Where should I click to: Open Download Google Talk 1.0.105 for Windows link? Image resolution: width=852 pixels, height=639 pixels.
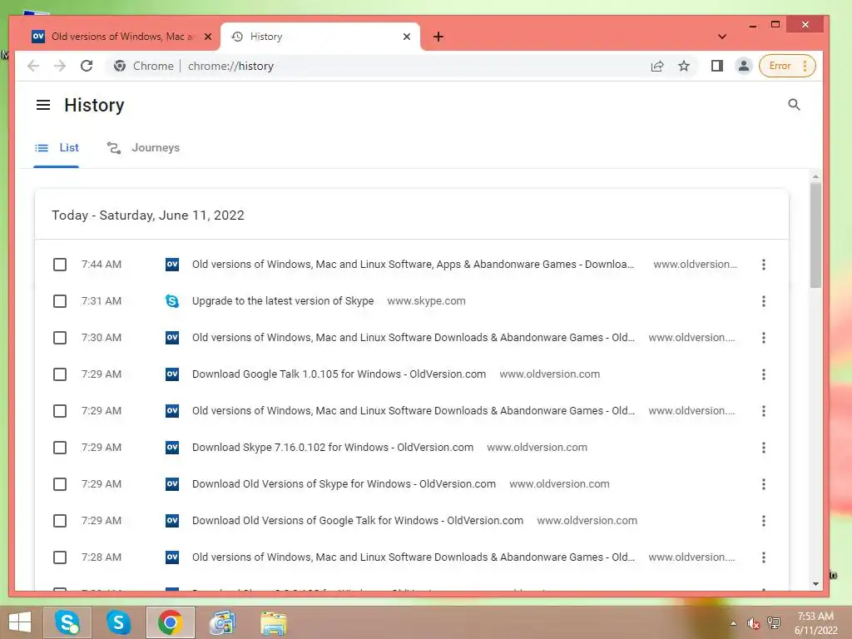click(x=339, y=374)
